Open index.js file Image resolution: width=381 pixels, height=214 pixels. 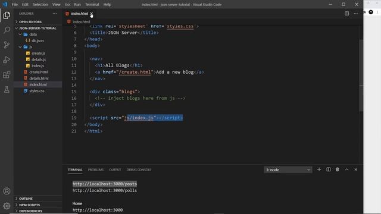point(38,66)
